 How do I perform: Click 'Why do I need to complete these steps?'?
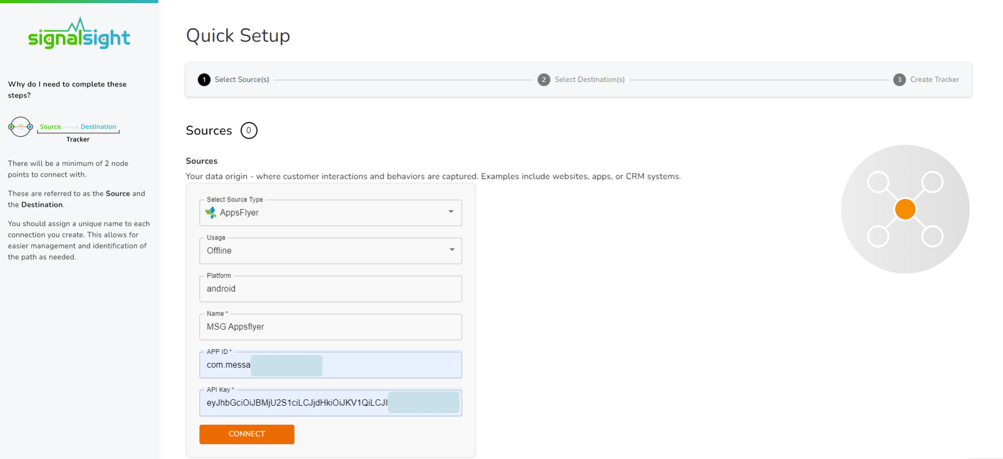[x=67, y=90]
